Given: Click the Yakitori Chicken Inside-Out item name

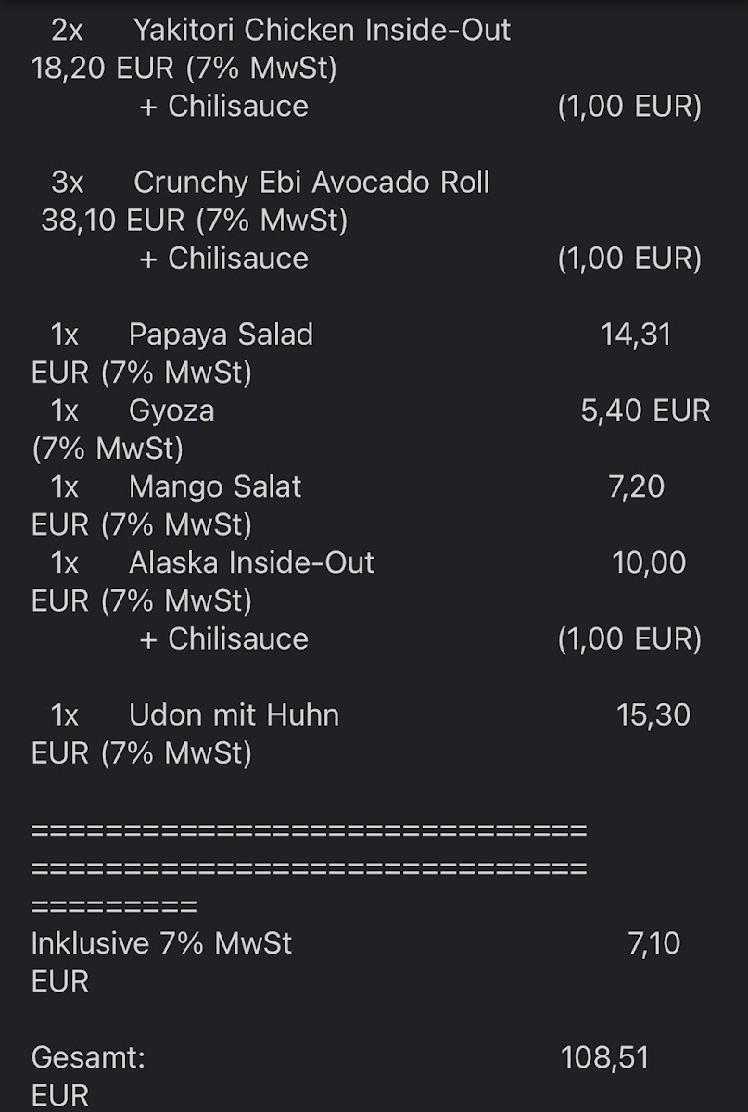Looking at the screenshot, I should [x=322, y=31].
